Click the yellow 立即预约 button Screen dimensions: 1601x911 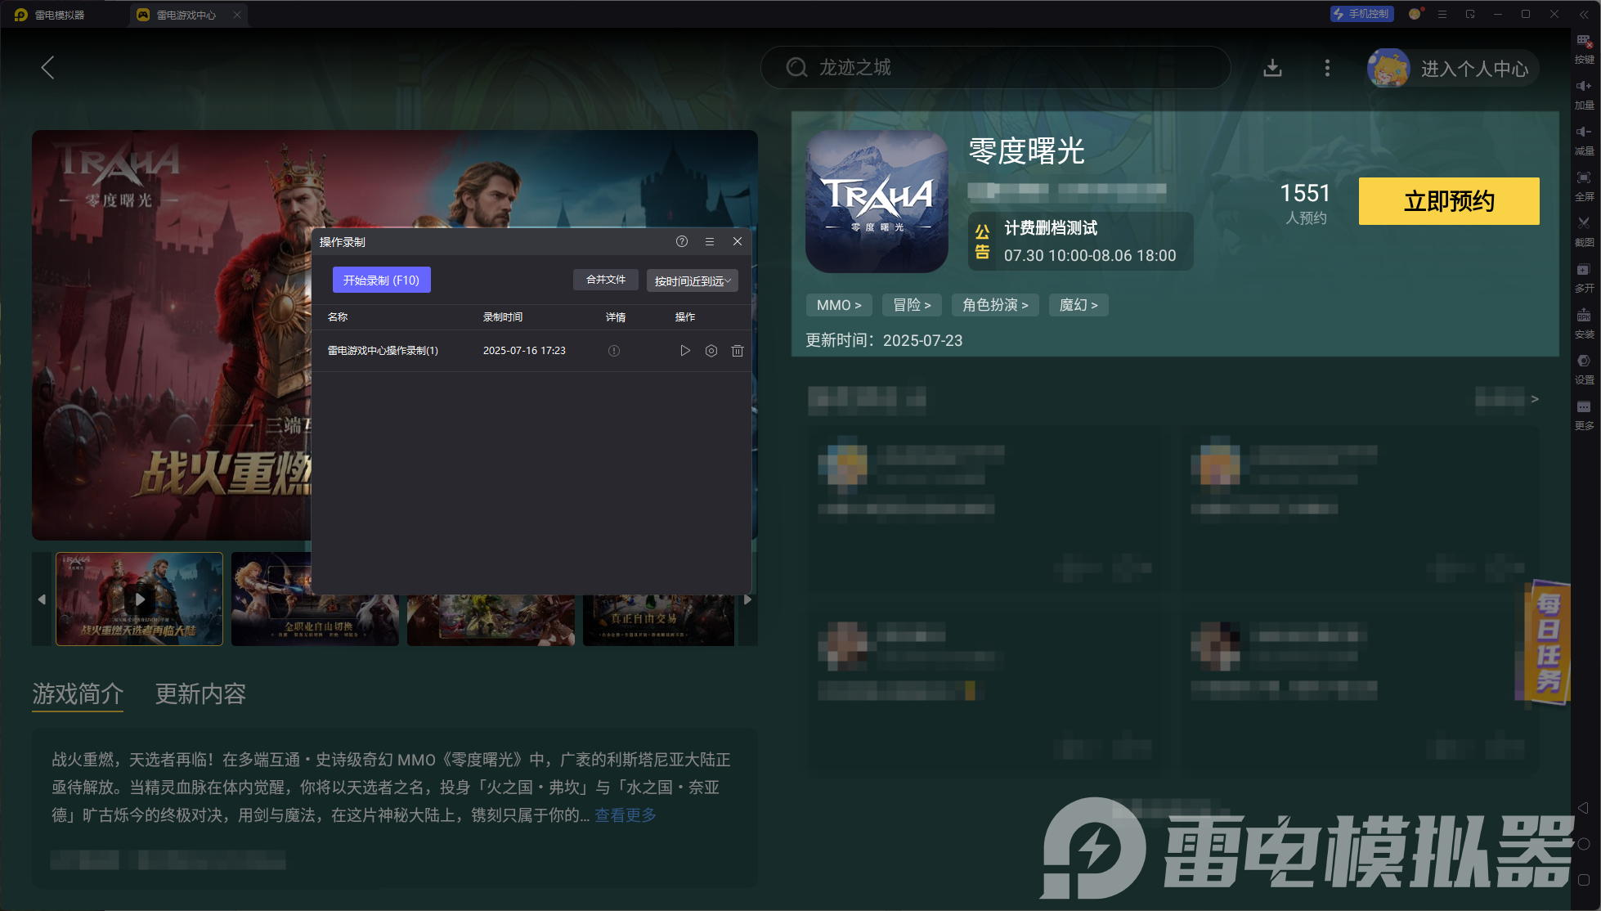pyautogui.click(x=1449, y=201)
